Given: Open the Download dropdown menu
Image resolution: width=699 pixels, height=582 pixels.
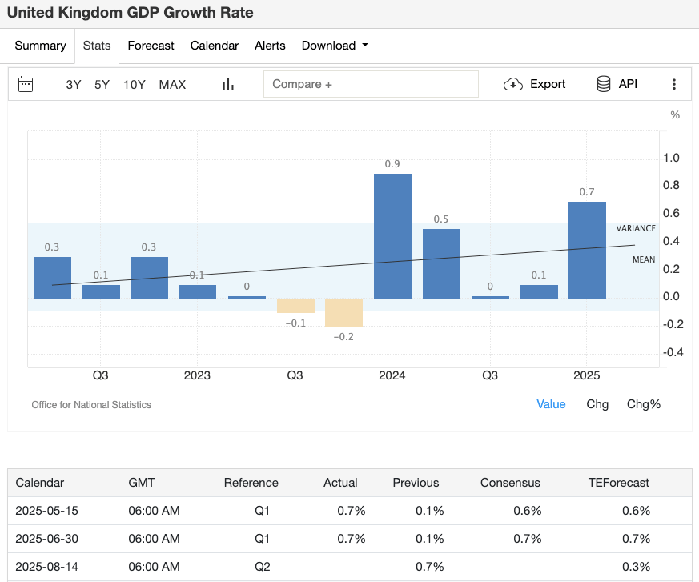Looking at the screenshot, I should click(335, 46).
